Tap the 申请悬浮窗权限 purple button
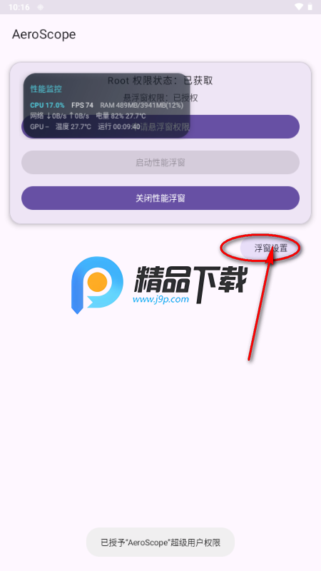The image size is (321, 571). pyautogui.click(x=160, y=127)
